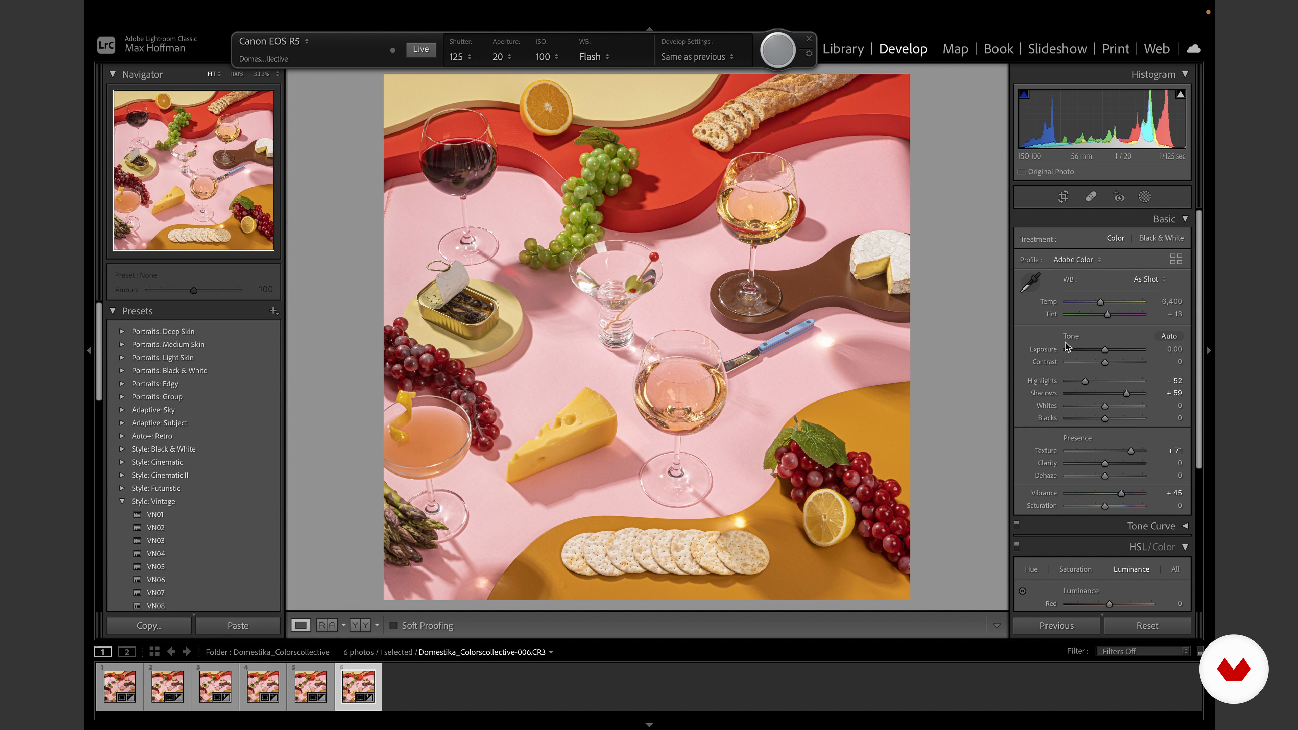
Task: Open tether bar settings gear
Action: click(809, 53)
